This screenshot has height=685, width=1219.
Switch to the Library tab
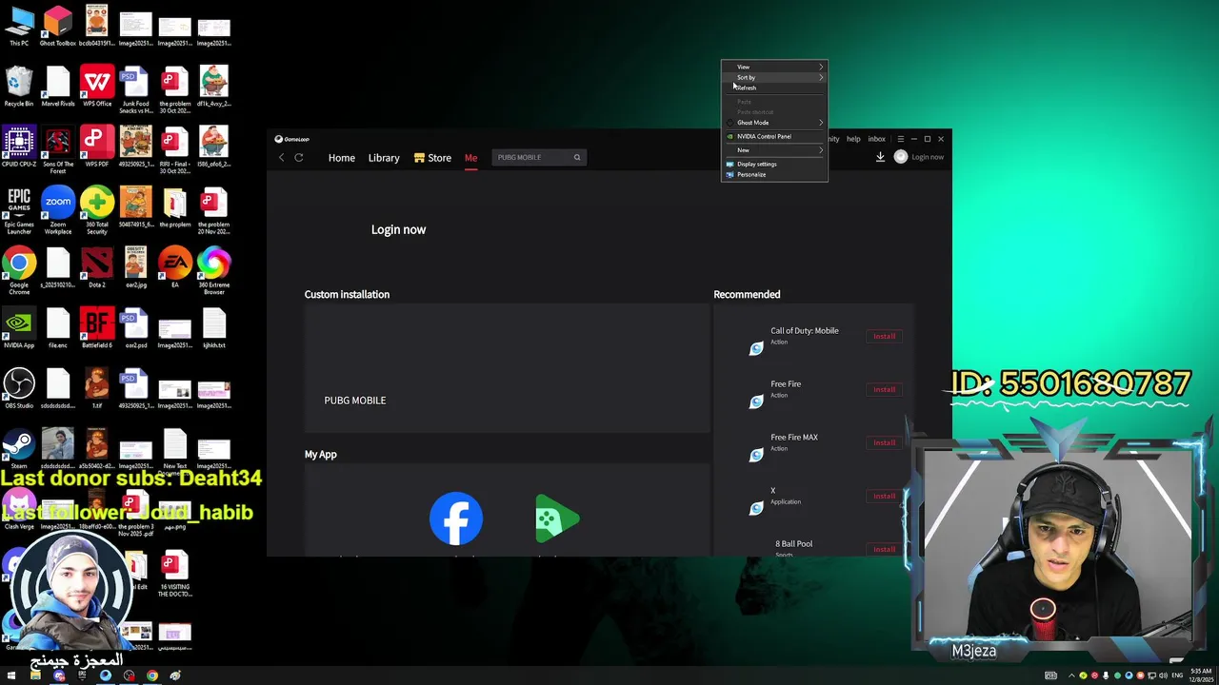[x=384, y=158]
